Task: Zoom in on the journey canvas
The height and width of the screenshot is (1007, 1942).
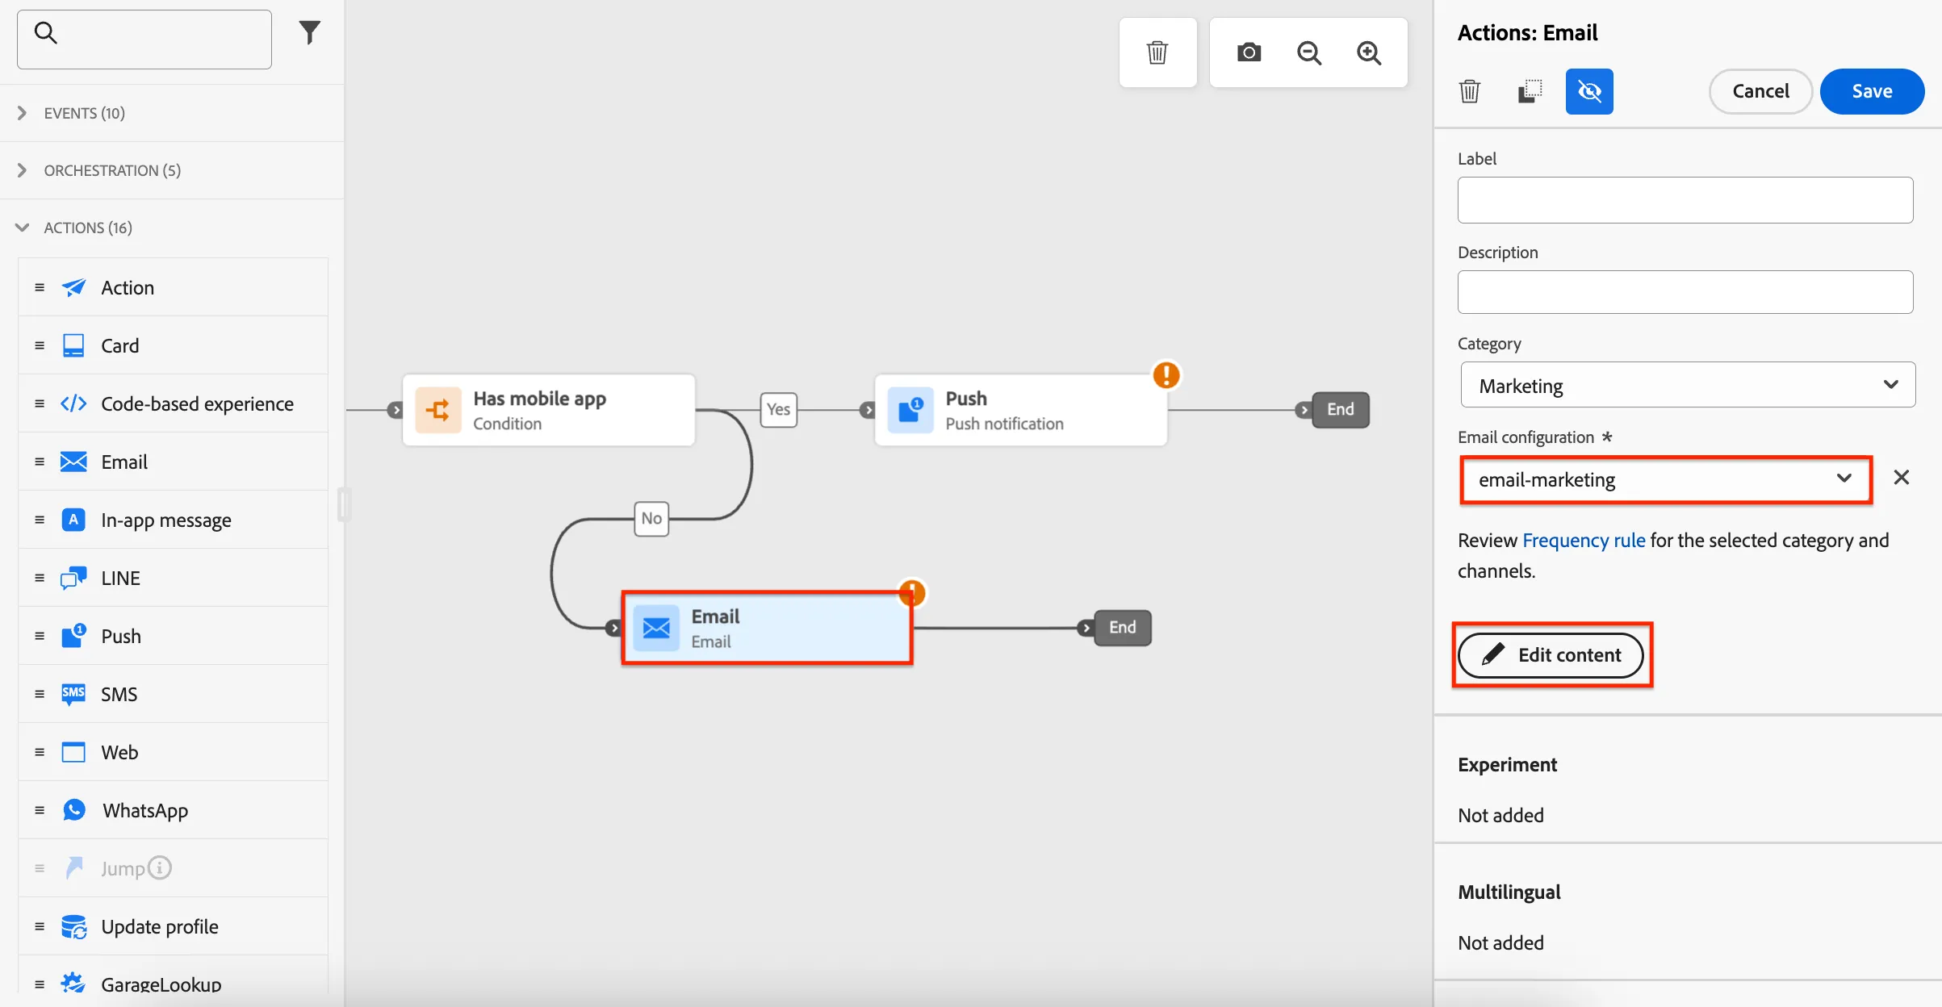Action: coord(1369,52)
